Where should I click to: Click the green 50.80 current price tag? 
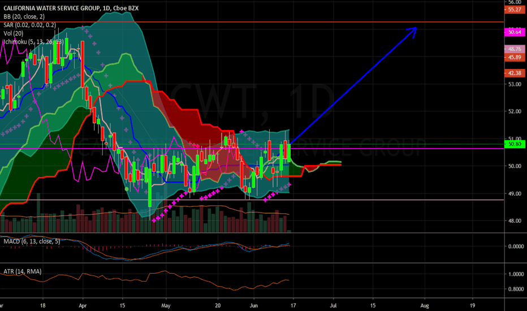[515, 144]
